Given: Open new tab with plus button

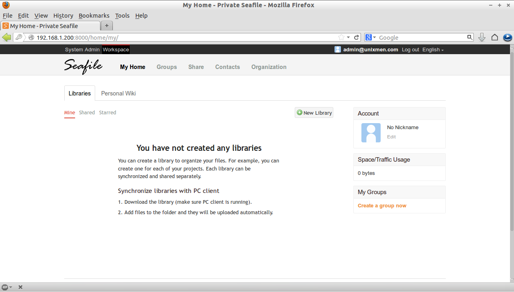Looking at the screenshot, I should 107,26.
